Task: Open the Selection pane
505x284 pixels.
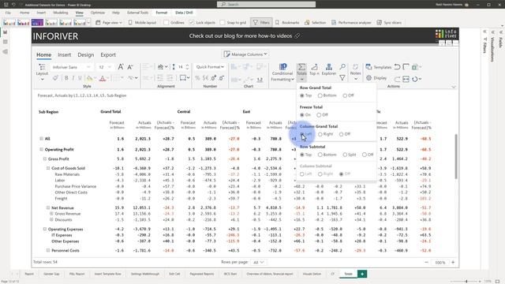Action: point(316,23)
